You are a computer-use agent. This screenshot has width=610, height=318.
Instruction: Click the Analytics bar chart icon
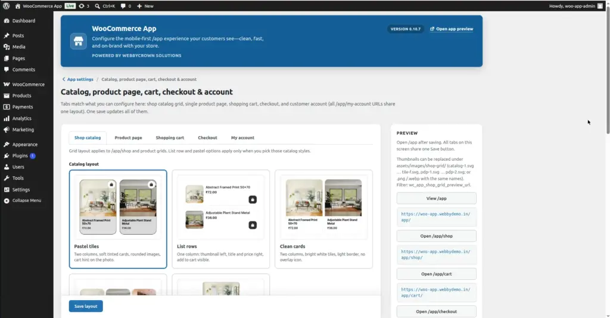[7, 118]
